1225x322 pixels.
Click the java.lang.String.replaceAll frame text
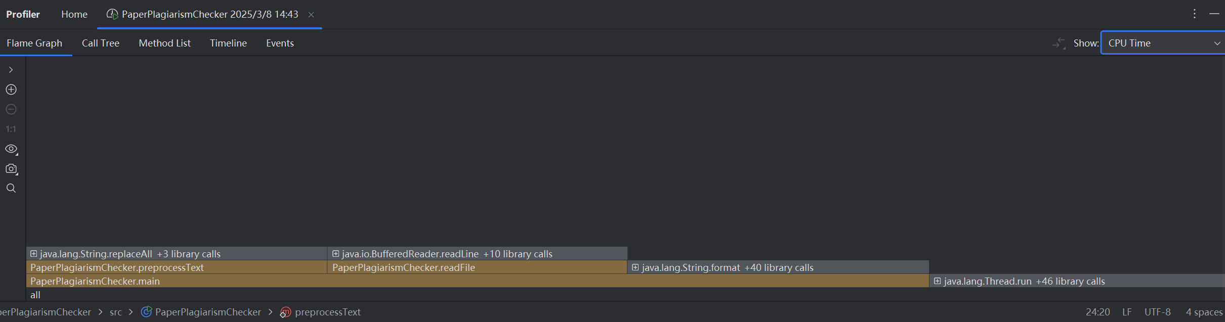click(96, 254)
